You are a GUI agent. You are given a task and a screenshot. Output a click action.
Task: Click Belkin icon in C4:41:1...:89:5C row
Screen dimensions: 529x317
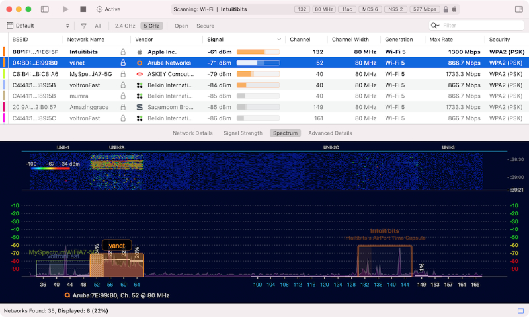140,118
